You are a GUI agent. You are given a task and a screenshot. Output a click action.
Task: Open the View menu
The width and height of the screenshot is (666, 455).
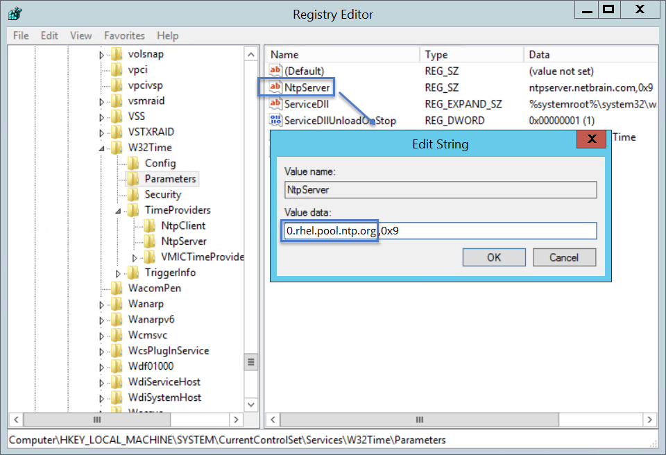(80, 35)
